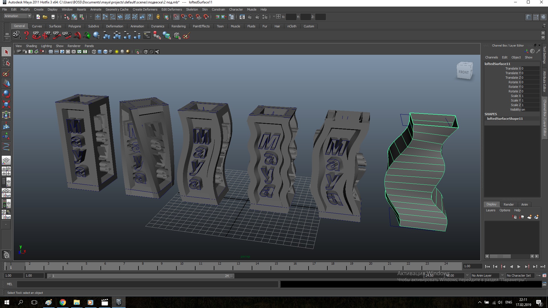Screen dimensions: 548x308
Task: Toggle the lock selection padlock icon
Action: 158,17
